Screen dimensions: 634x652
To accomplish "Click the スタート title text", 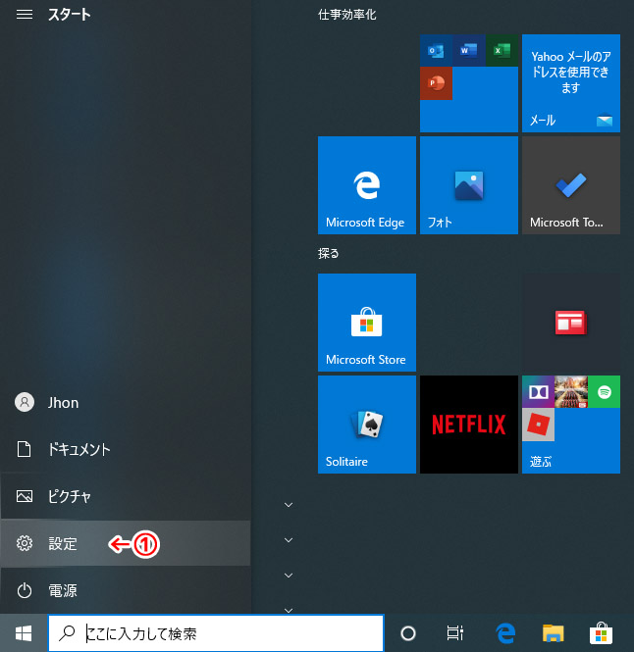I will (69, 15).
